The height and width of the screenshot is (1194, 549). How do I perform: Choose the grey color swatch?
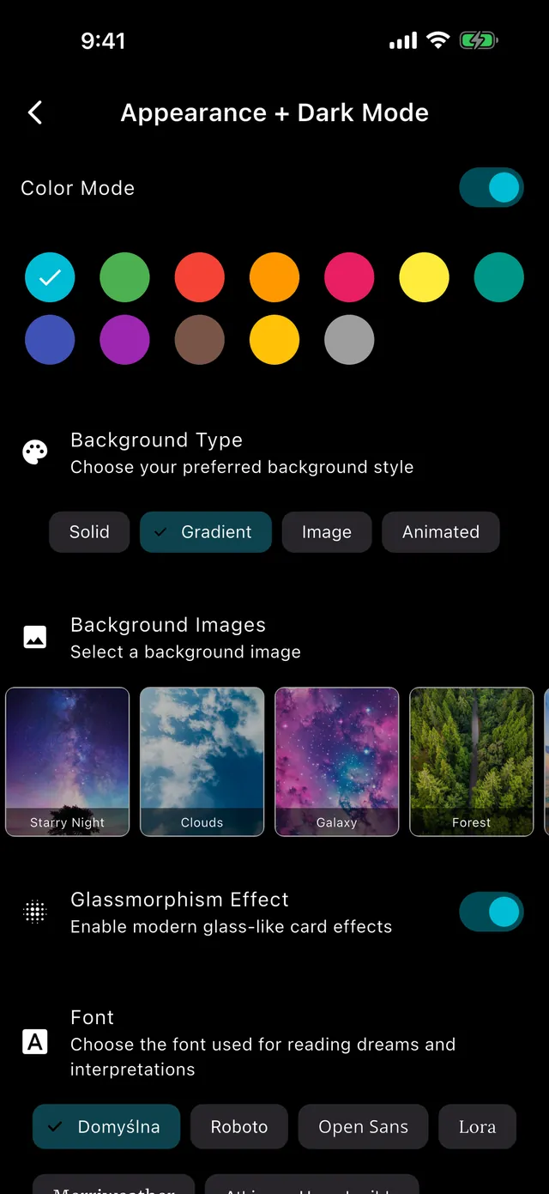pyautogui.click(x=349, y=340)
